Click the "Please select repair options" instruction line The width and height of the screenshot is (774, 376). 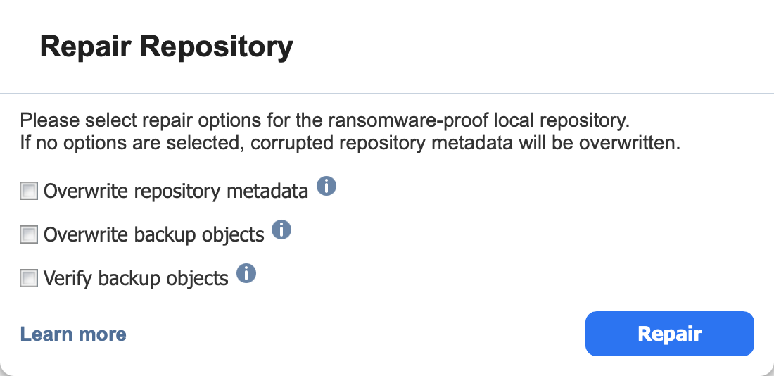[322, 120]
